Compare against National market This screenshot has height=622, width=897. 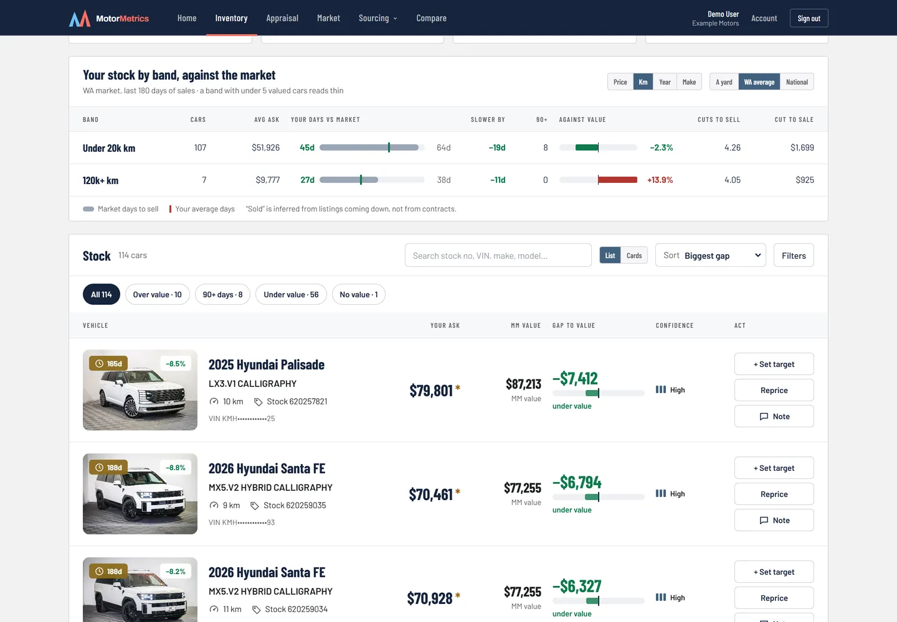coord(797,82)
